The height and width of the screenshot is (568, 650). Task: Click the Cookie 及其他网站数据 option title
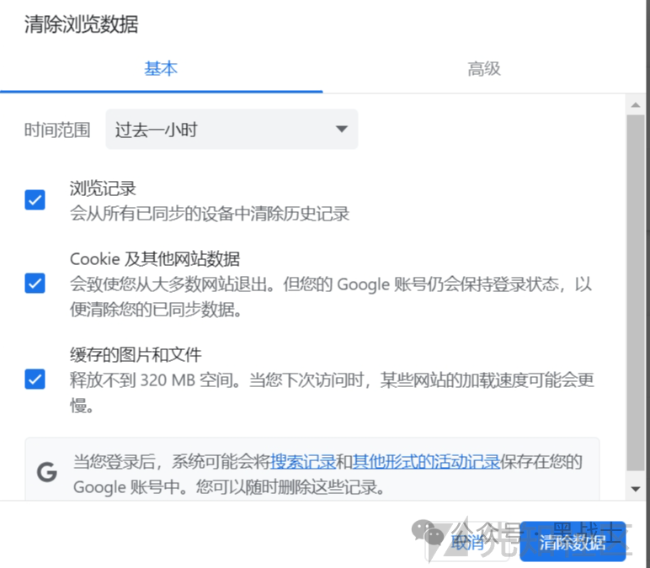[x=155, y=258]
